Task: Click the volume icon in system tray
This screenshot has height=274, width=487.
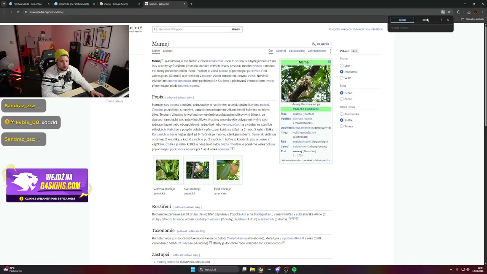Action: [468, 269]
